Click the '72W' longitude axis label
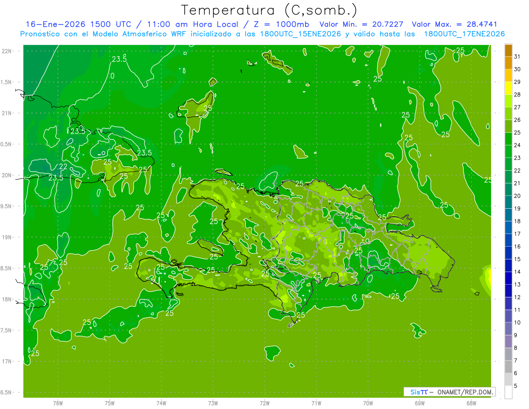Image resolution: width=529 pixels, height=409 pixels. pyautogui.click(x=264, y=403)
